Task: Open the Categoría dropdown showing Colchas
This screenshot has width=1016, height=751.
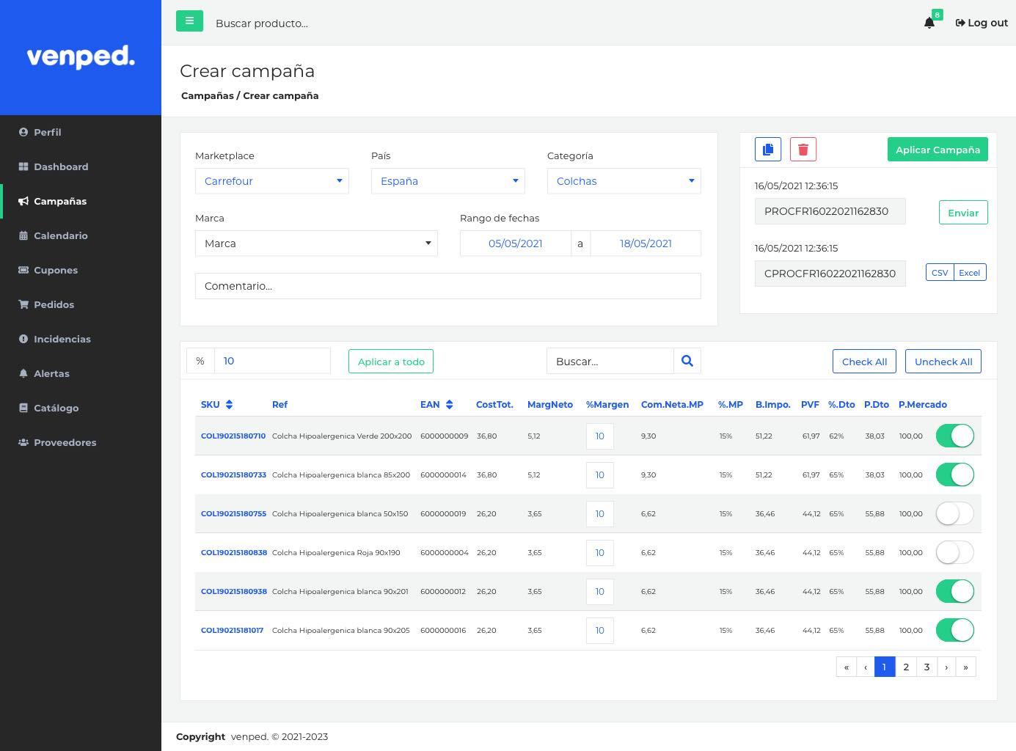Action: point(624,181)
